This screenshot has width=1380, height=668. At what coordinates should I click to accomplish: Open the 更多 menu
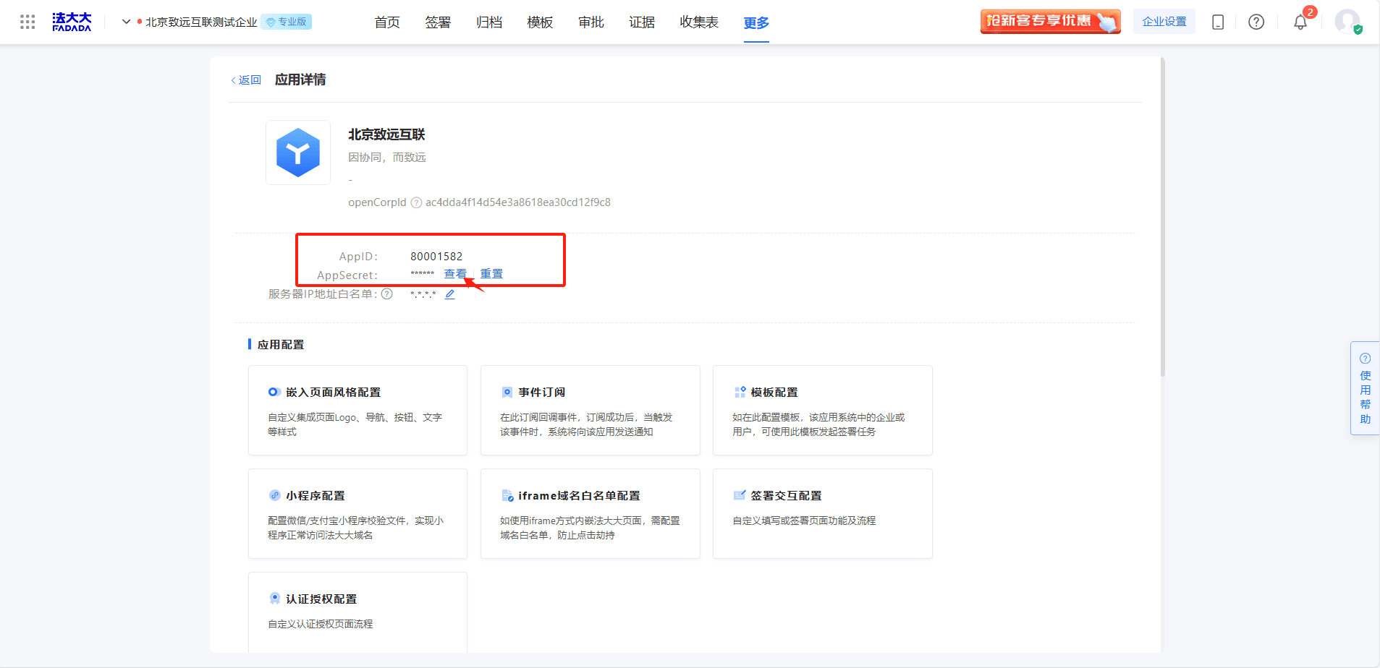pyautogui.click(x=756, y=23)
